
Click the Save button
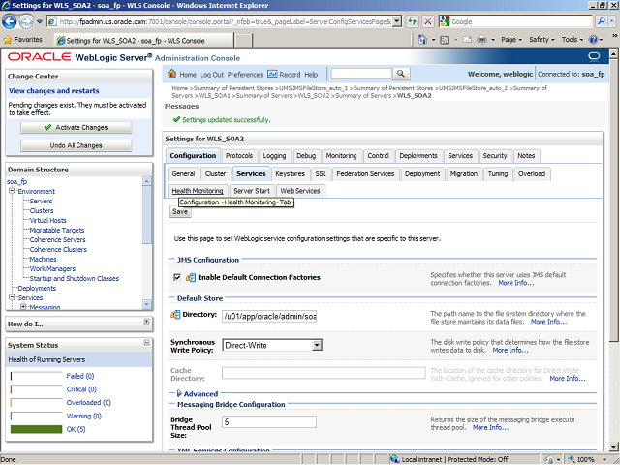[x=180, y=211]
